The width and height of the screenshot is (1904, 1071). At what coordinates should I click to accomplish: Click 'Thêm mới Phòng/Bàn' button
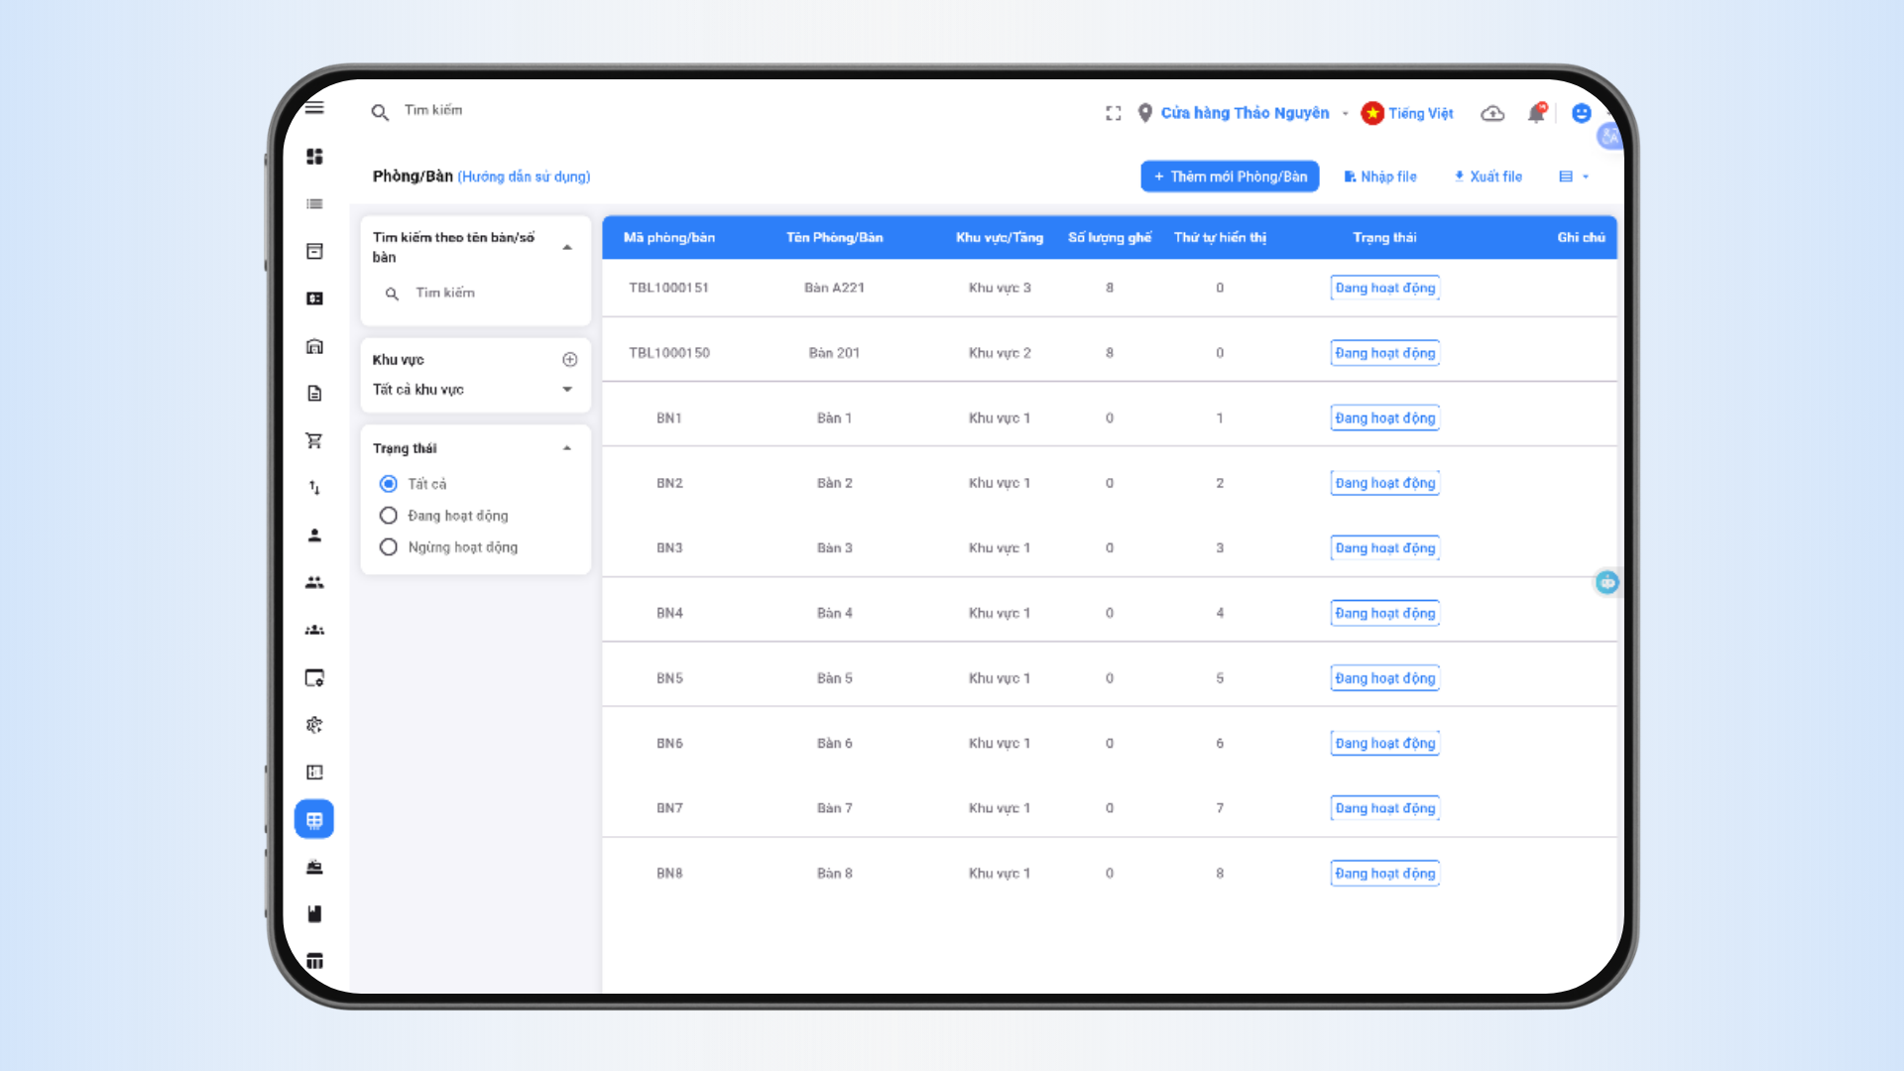1230,177
